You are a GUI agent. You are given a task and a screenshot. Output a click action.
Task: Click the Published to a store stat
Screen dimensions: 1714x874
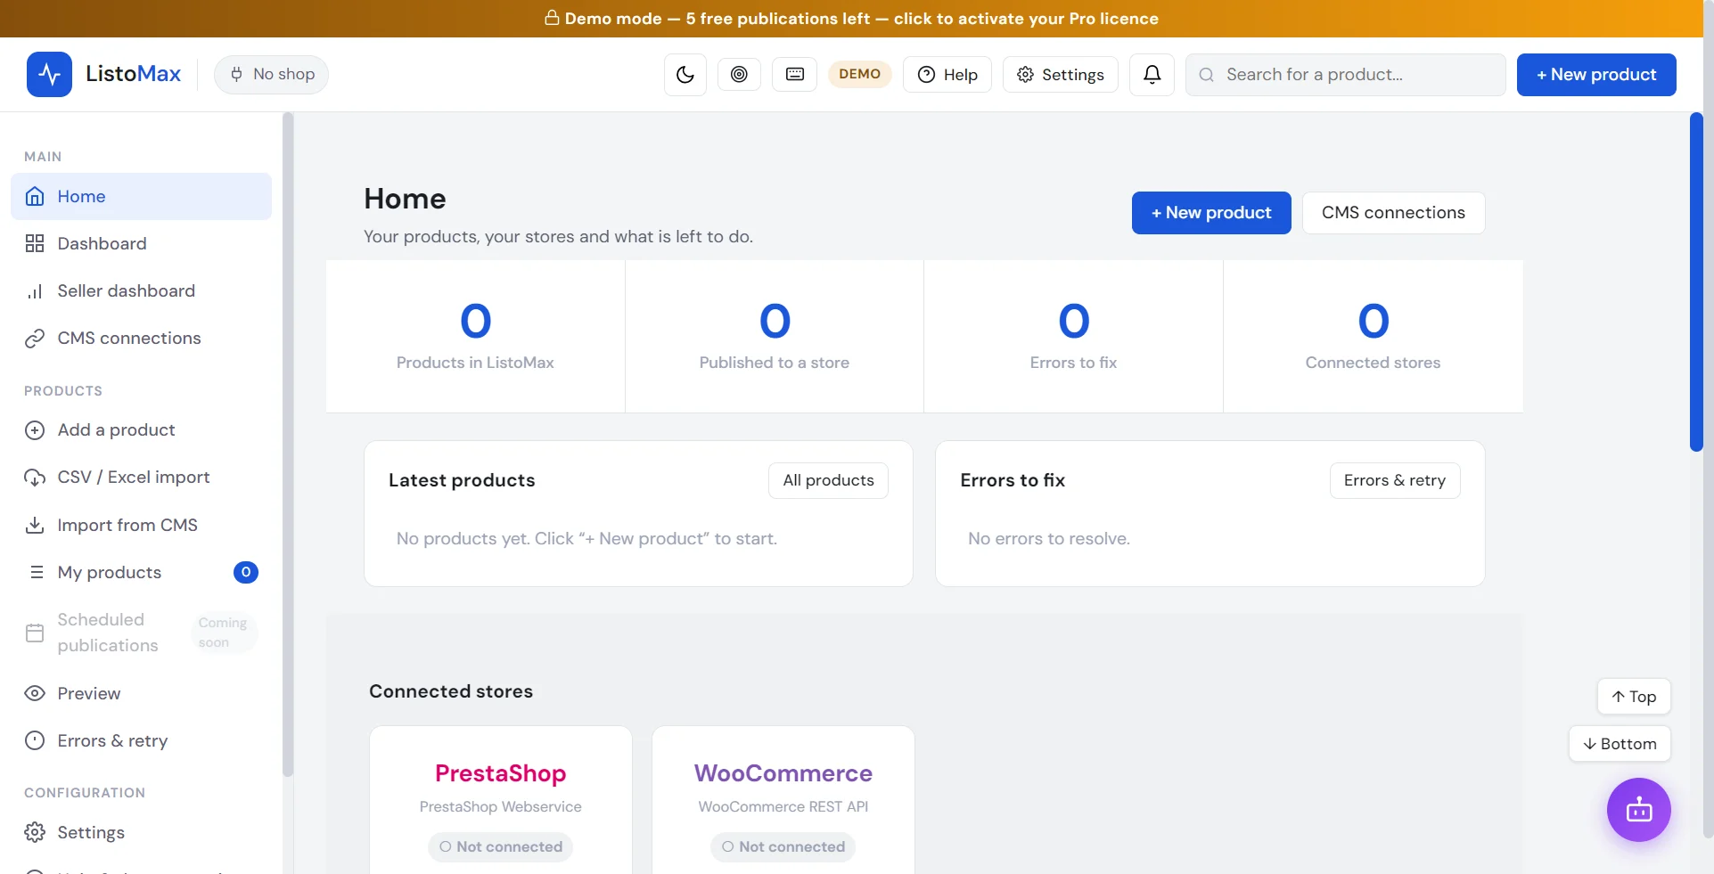point(775,337)
